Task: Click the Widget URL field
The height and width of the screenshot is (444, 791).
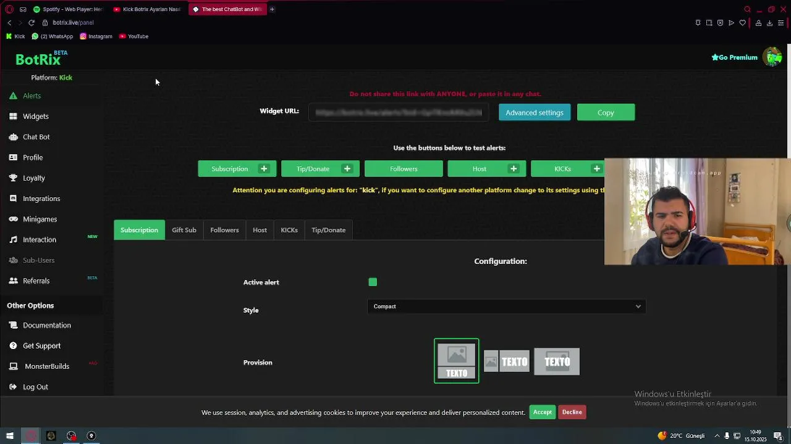Action: coord(399,112)
